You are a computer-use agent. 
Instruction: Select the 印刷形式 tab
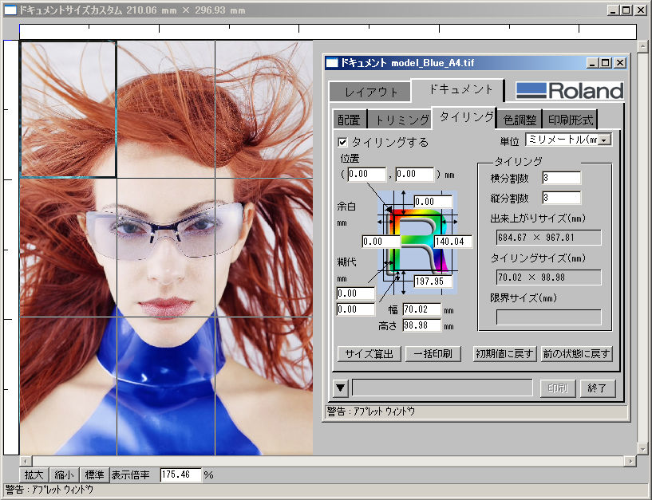coord(570,120)
